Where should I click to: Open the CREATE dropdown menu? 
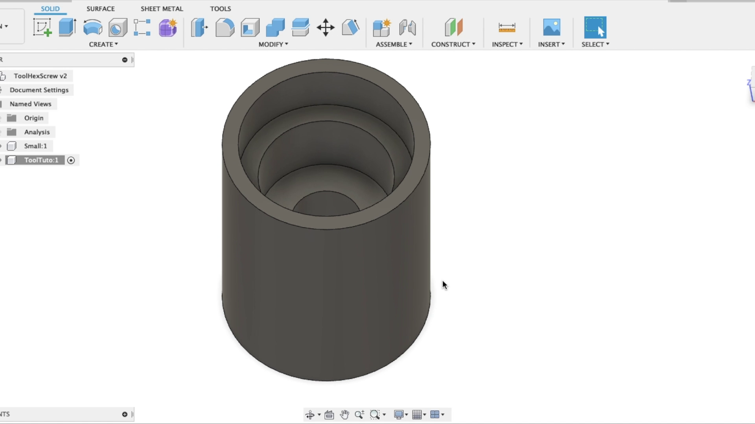[103, 44]
